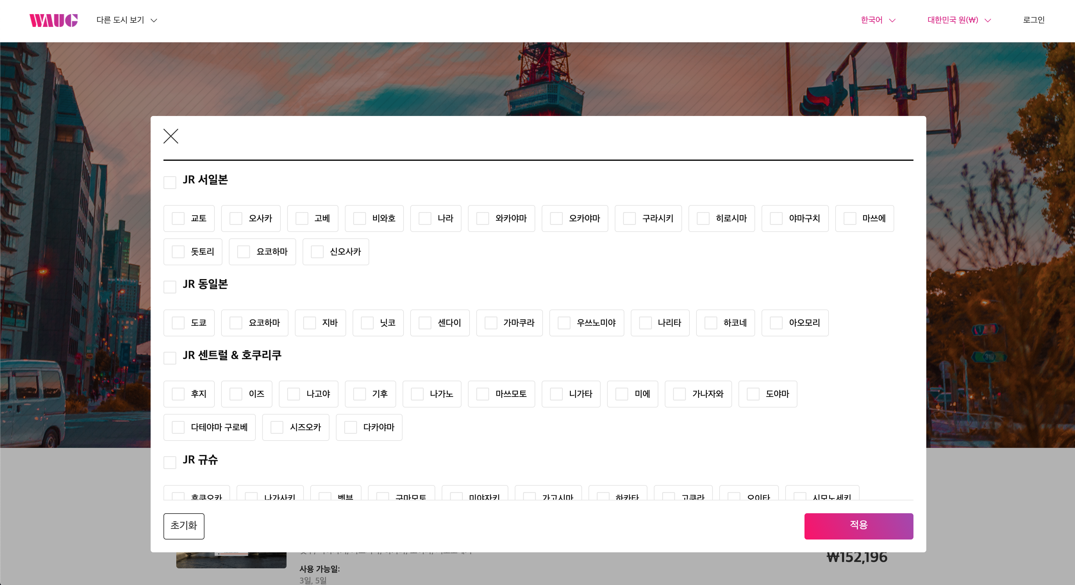Check the JR 서일본 group checkbox
The image size is (1075, 585).
tap(170, 182)
